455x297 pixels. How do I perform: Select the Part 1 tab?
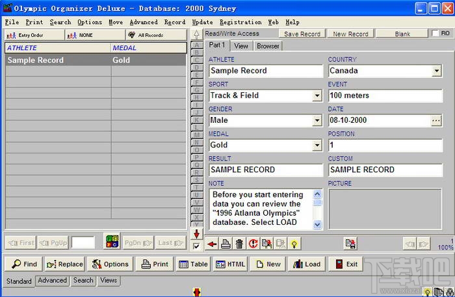tap(217, 45)
